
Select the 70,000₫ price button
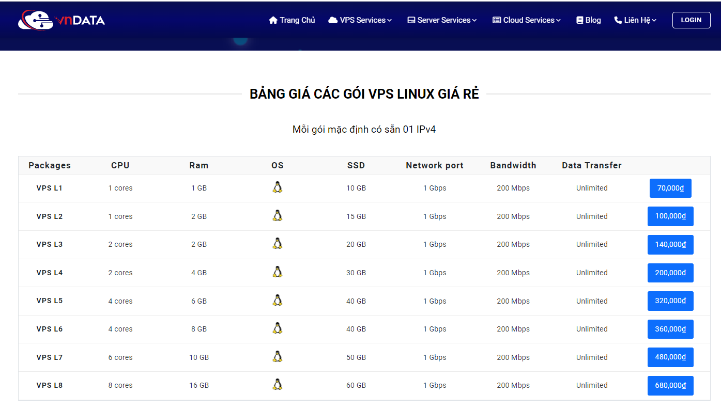[670, 188]
